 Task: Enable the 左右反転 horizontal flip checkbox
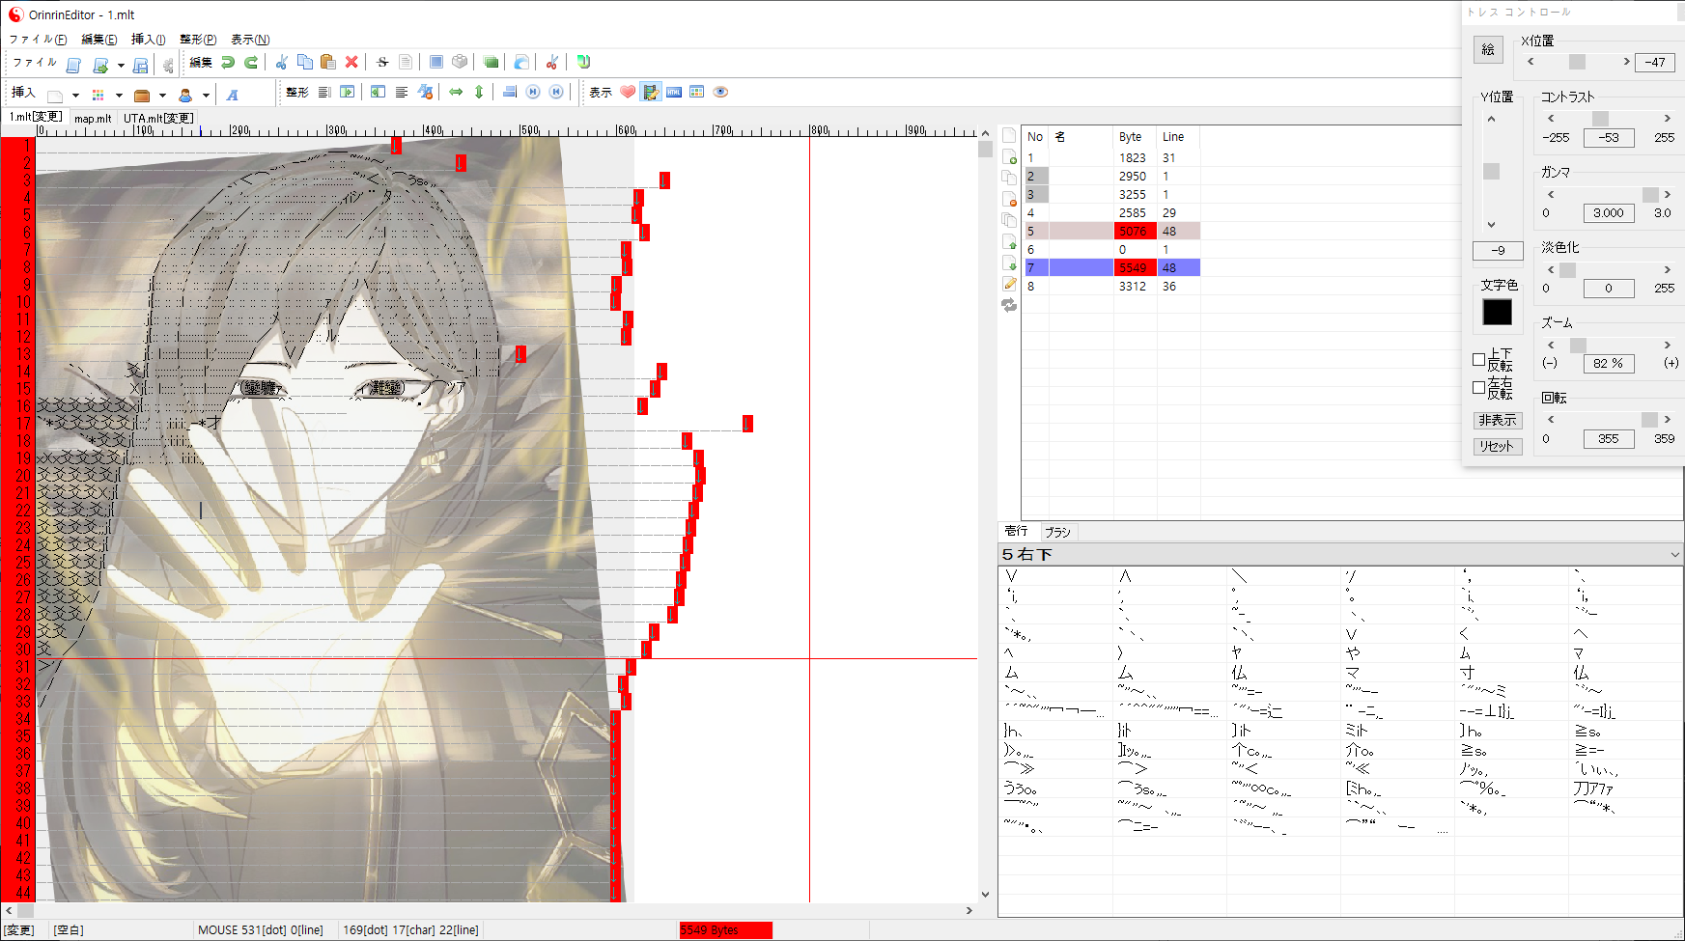tap(1478, 388)
